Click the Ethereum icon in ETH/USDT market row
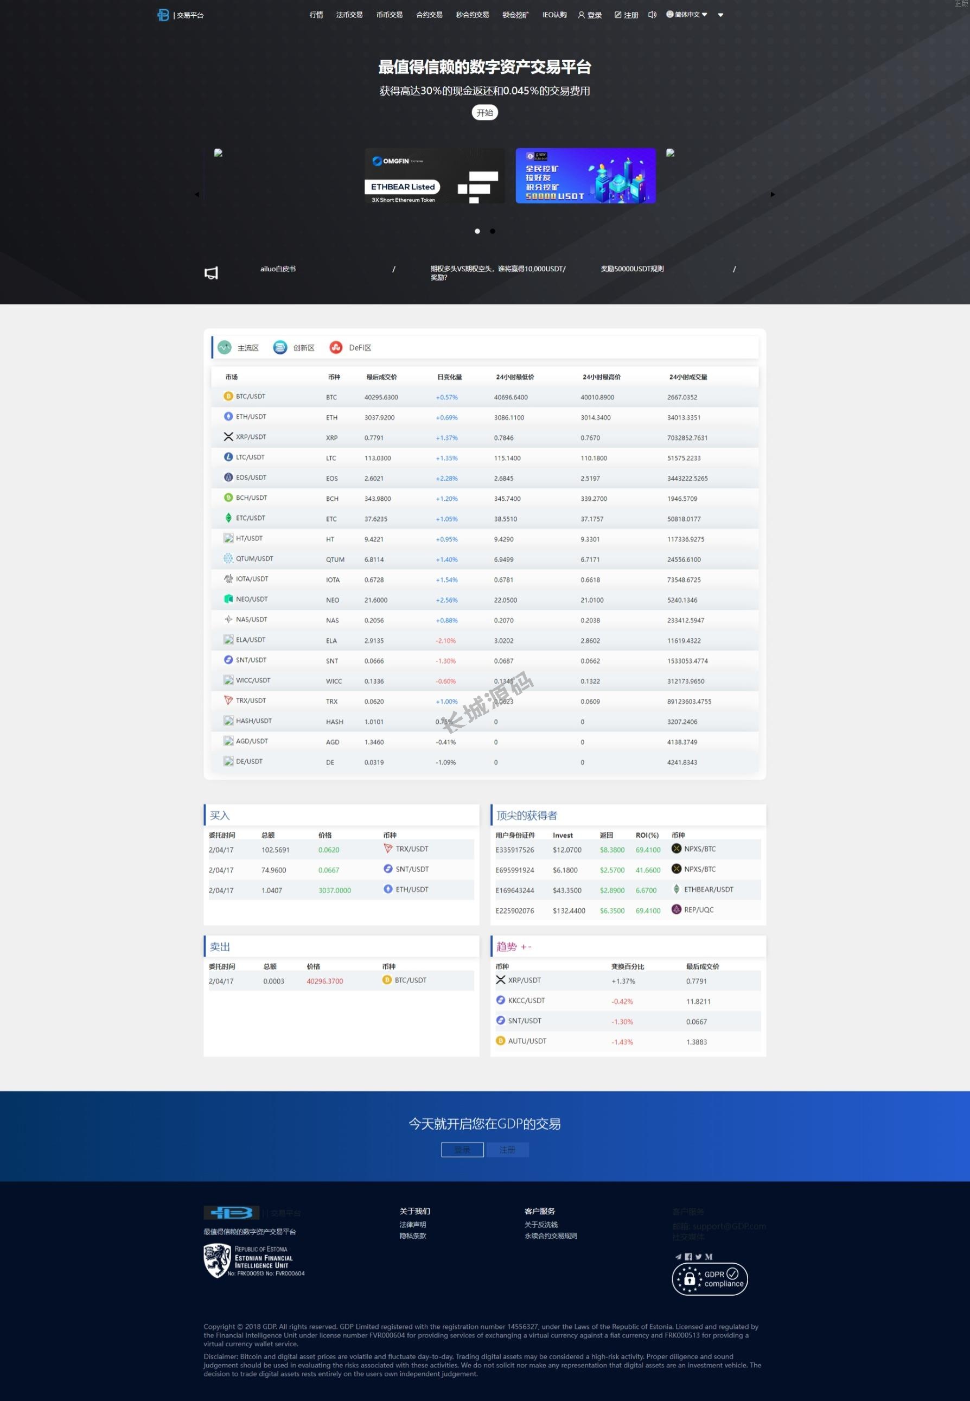970x1401 pixels. [228, 416]
